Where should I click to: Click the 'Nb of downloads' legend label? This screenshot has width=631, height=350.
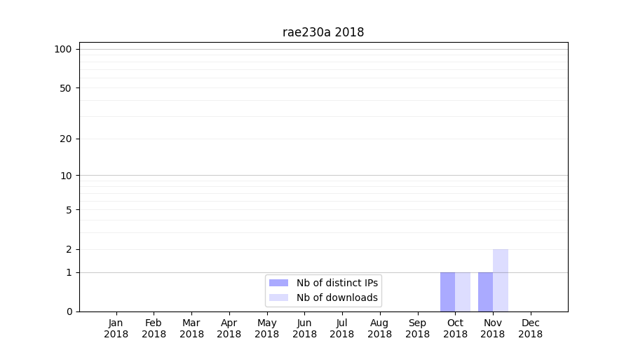coord(337,297)
